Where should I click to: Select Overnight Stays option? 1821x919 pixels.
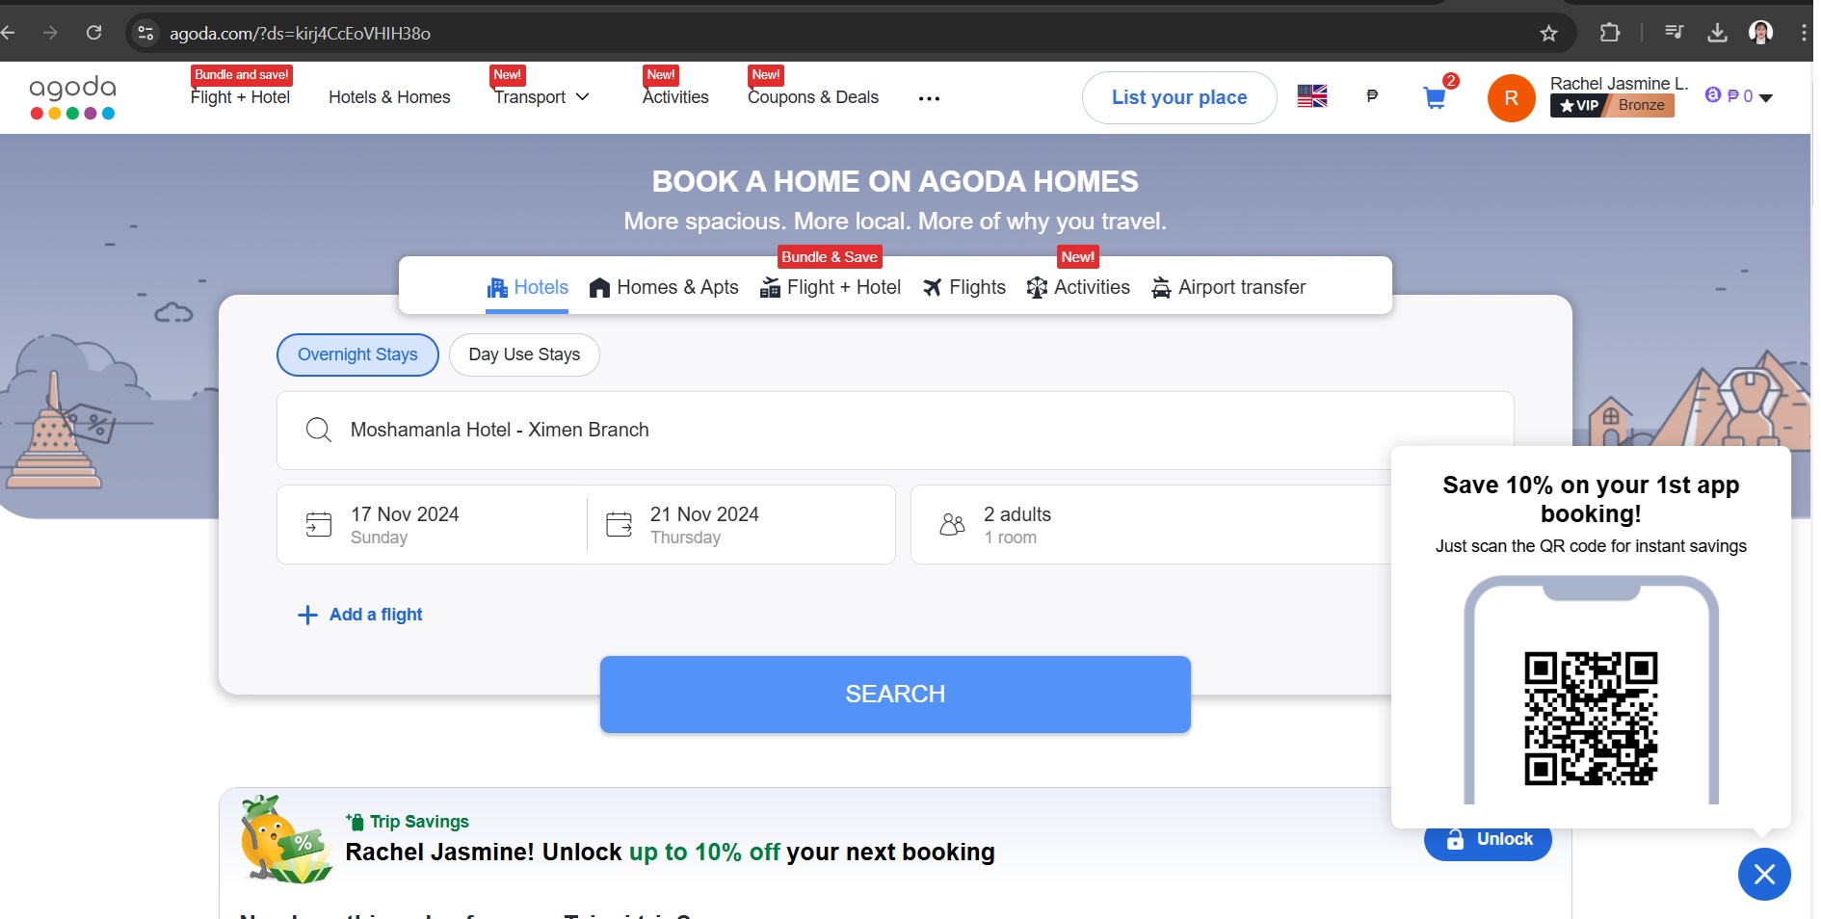pos(357,354)
